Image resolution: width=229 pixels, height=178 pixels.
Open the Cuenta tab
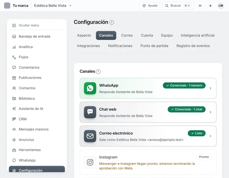pos(147,35)
